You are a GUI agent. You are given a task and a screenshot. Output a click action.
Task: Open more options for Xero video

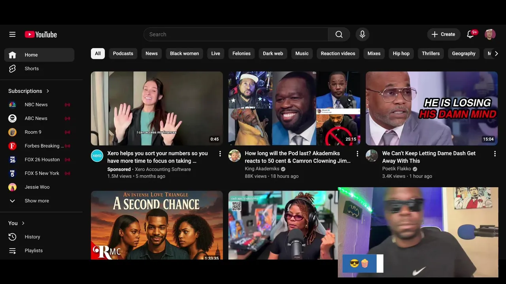pos(220,154)
